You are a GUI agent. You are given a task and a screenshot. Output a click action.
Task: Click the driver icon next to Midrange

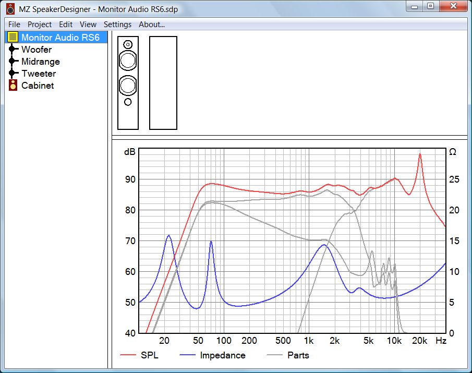(x=13, y=61)
